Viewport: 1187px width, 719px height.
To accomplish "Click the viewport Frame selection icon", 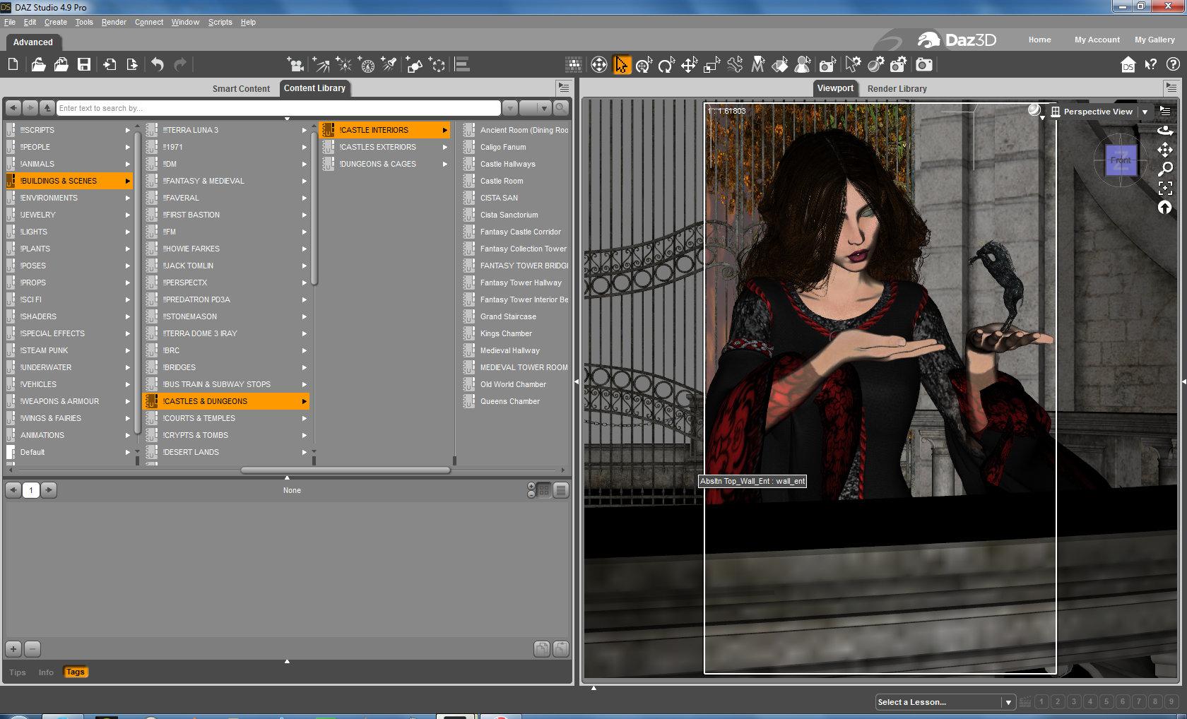I will point(1165,188).
